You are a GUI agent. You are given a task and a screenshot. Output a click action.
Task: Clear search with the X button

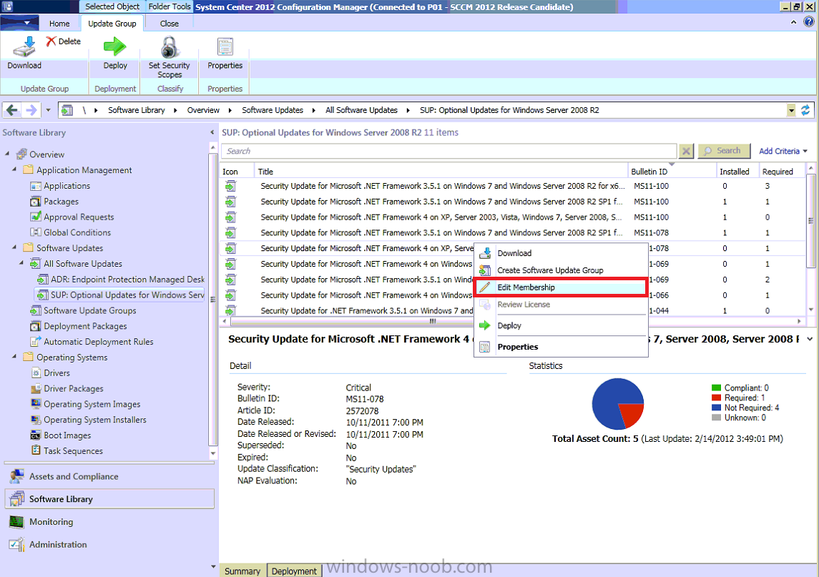(687, 151)
